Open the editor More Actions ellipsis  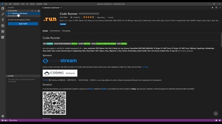[x=220, y=8]
